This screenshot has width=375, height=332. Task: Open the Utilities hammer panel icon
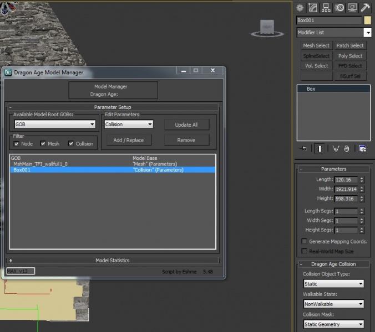point(365,7)
